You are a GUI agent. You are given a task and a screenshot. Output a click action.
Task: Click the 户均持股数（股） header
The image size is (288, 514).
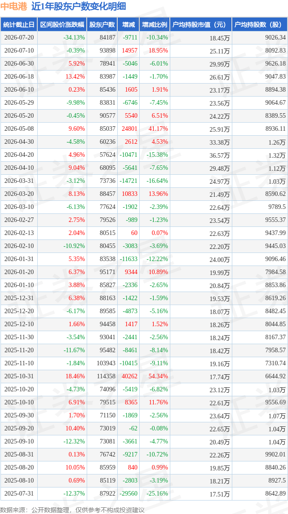point(259,25)
